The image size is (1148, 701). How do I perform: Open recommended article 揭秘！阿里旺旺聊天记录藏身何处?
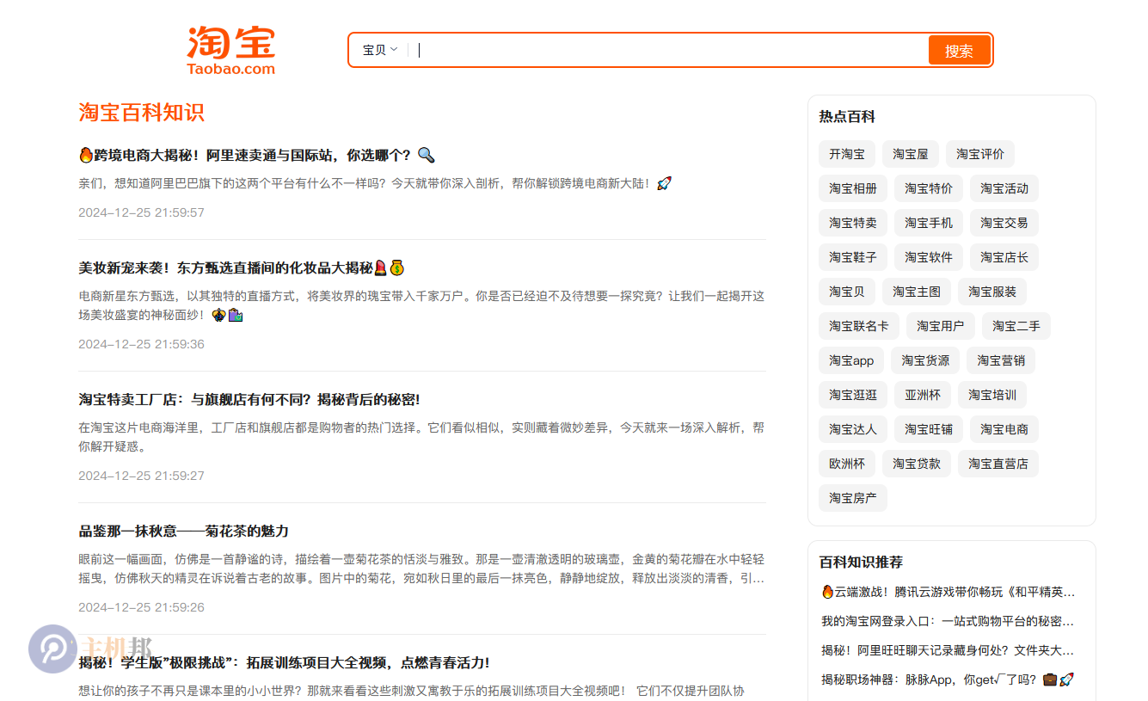948,650
